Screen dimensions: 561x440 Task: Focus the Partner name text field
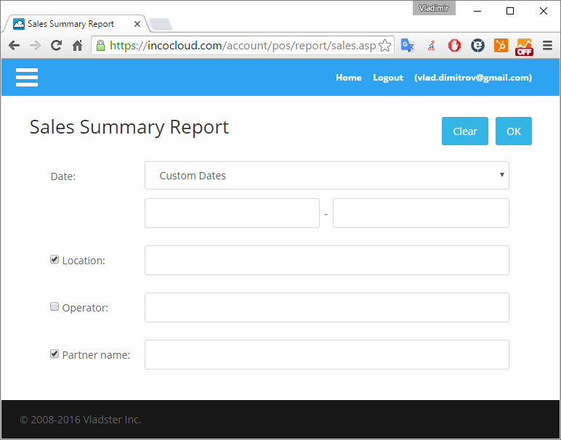pos(327,354)
